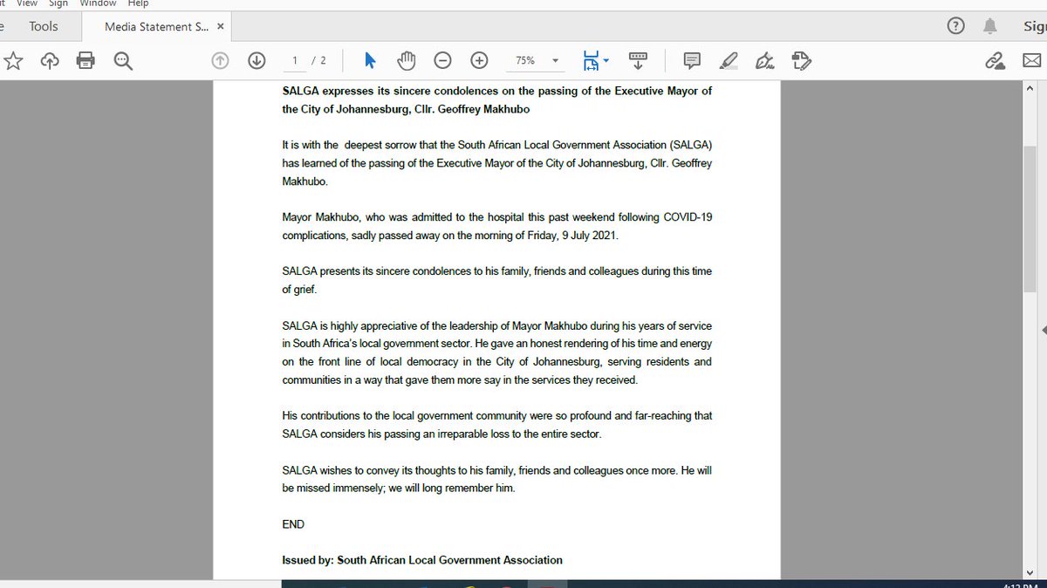Image resolution: width=1047 pixels, height=588 pixels.
Task: Open the sign document pen tool
Action: (765, 60)
